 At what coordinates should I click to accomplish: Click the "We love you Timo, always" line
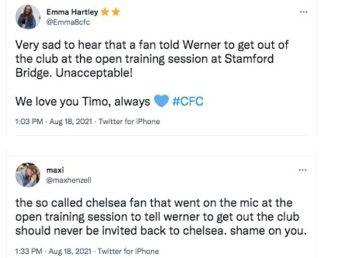82,101
